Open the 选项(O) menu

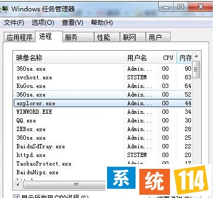43,23
